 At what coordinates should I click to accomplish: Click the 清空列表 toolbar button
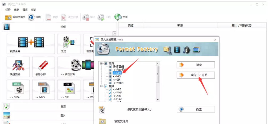click(x=69, y=17)
